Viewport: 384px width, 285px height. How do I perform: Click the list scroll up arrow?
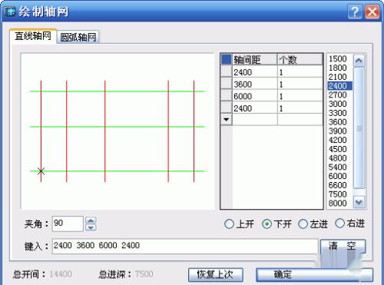click(359, 61)
